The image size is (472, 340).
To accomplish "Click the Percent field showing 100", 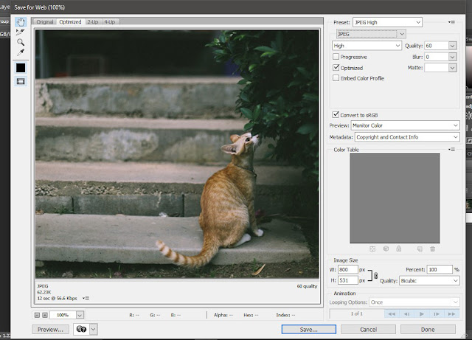I will point(440,269).
